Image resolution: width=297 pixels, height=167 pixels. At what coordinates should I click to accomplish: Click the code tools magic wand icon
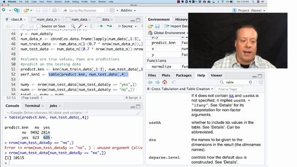click(x=80, y=26)
